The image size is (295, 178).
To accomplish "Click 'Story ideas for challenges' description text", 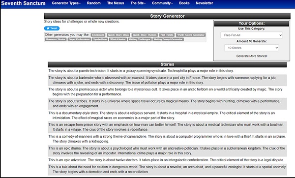I will point(82,22).
